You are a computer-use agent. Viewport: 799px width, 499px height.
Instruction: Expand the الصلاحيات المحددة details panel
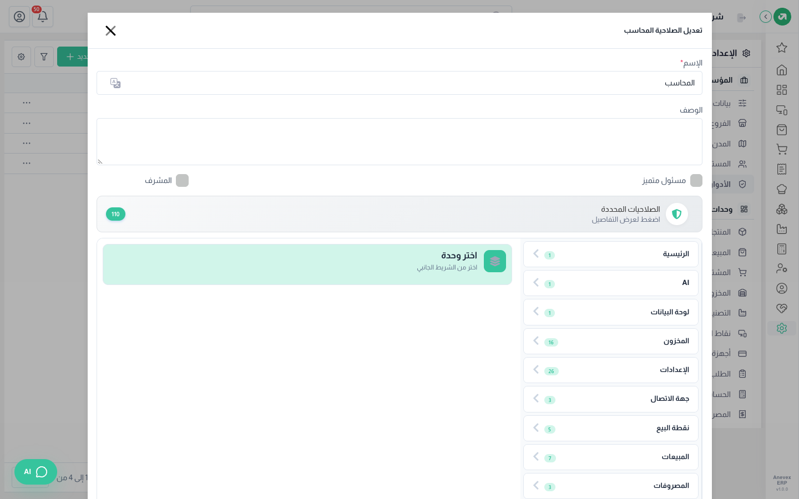point(399,214)
